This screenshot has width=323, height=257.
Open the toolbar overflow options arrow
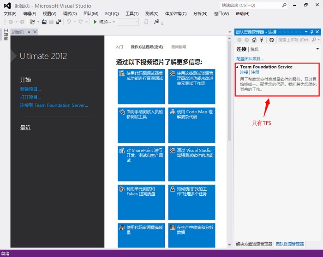tap(162, 23)
